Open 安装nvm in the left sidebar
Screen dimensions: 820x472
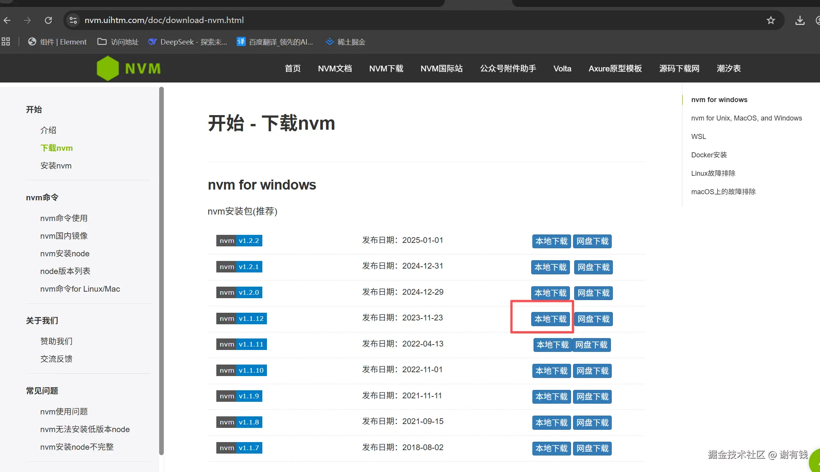point(56,166)
